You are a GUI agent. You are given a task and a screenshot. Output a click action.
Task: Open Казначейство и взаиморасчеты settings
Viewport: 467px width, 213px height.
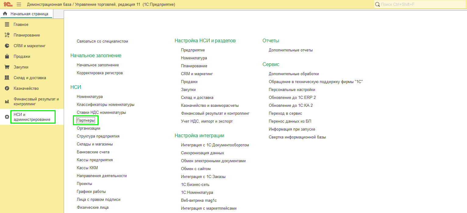(x=210, y=105)
